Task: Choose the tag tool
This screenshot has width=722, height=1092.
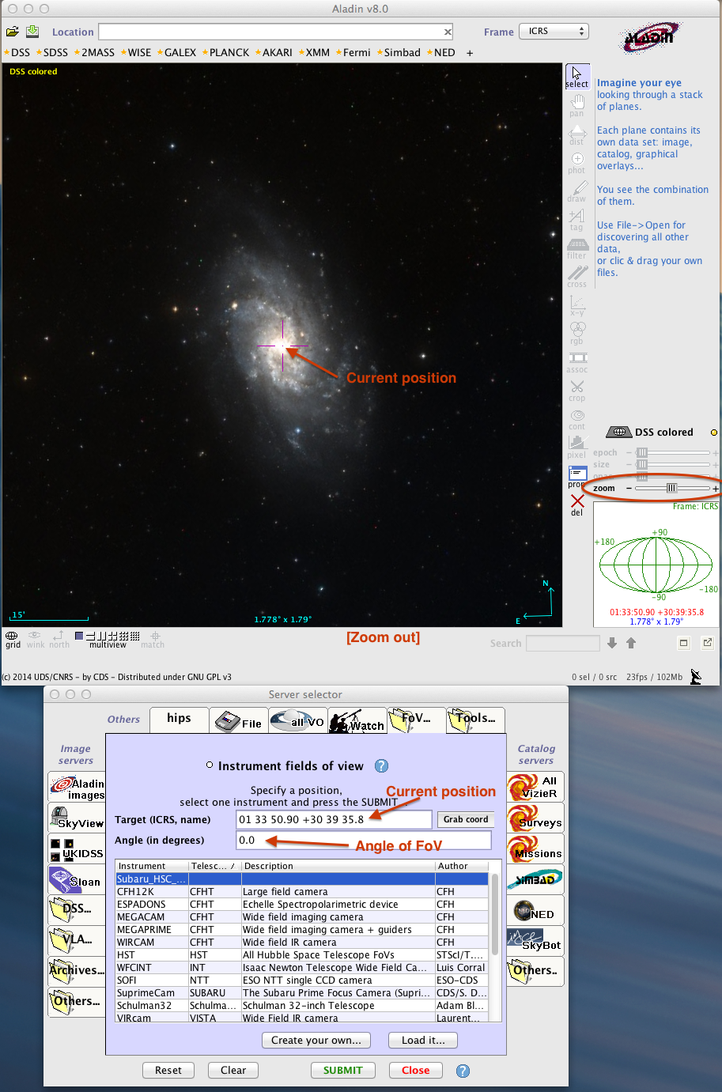Action: pyautogui.click(x=577, y=219)
